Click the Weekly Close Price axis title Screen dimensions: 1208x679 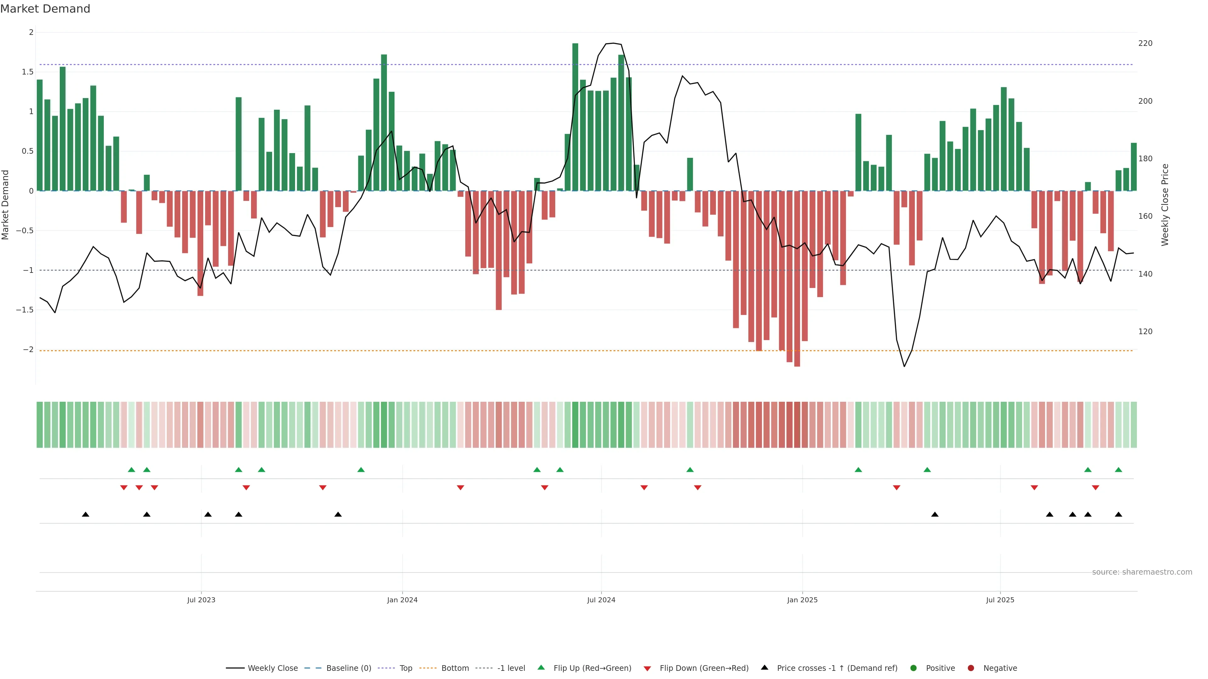(1165, 205)
